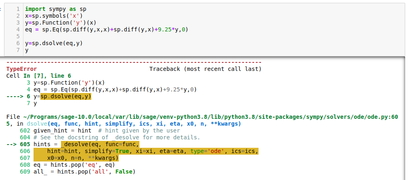Click the 'Cell In [7], line 6' reference

click(38, 76)
